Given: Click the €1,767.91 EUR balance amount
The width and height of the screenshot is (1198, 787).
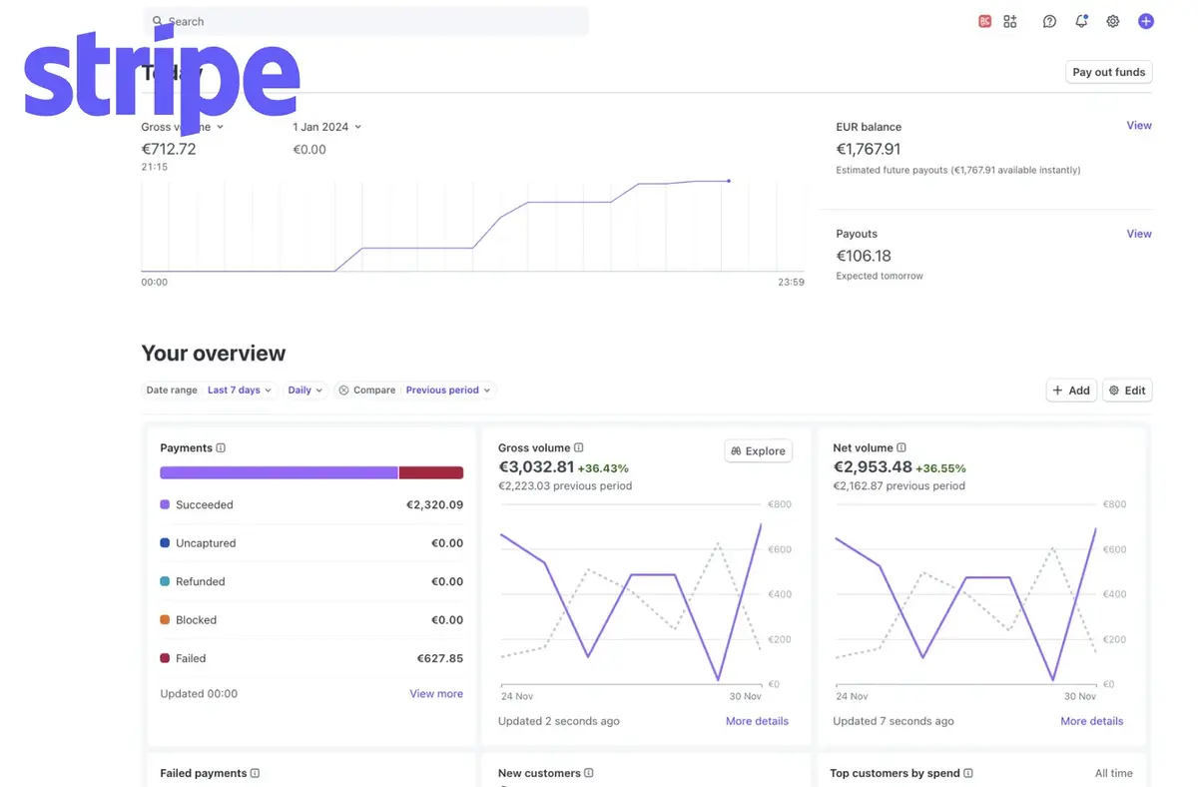Looking at the screenshot, I should pyautogui.click(x=869, y=149).
